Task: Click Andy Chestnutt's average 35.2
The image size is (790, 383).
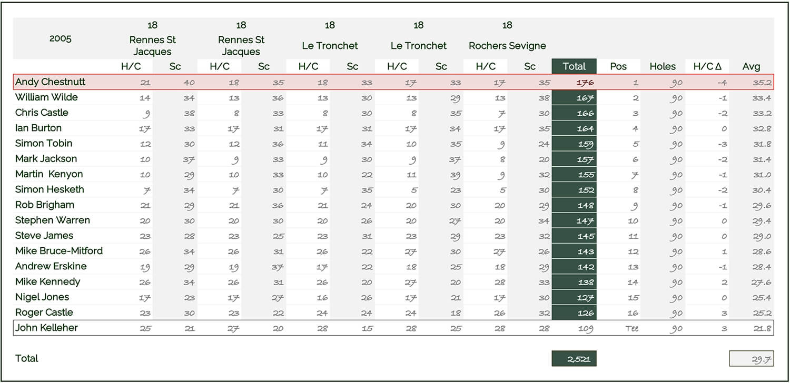Action: click(762, 83)
